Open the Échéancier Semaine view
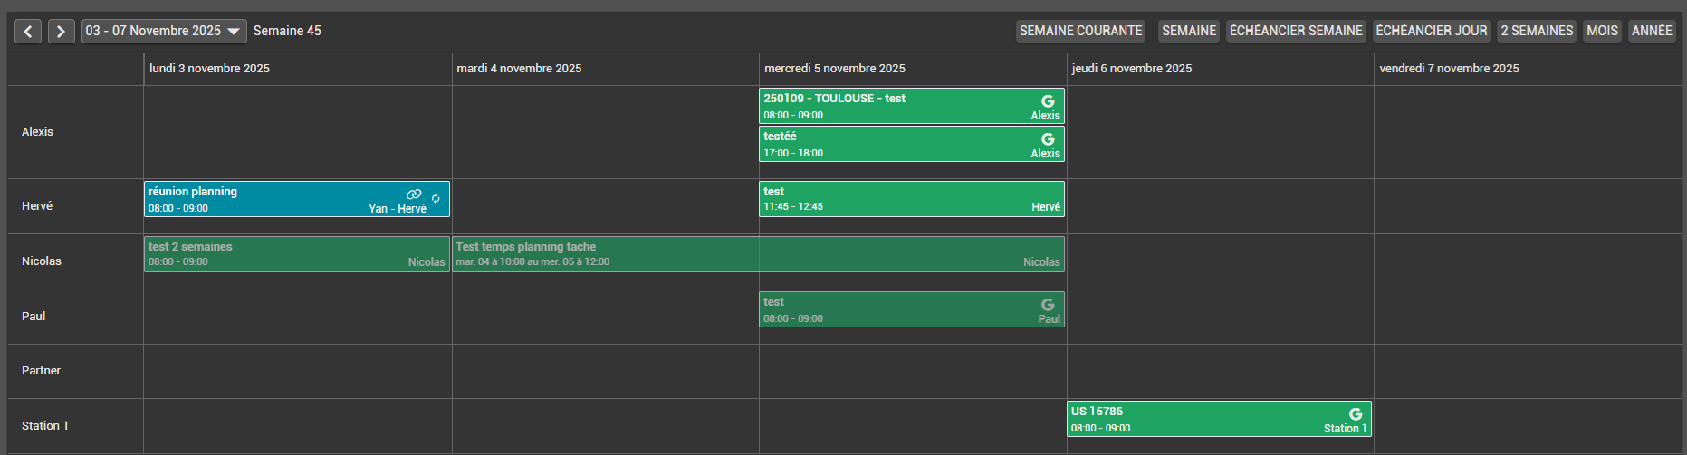The height and width of the screenshot is (455, 1687). coord(1295,31)
